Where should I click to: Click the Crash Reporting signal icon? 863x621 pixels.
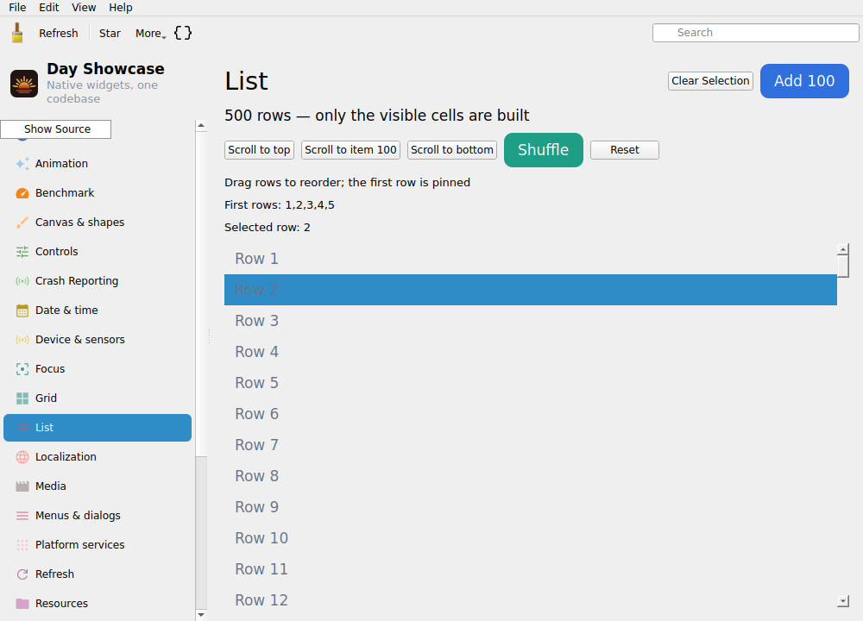point(22,281)
